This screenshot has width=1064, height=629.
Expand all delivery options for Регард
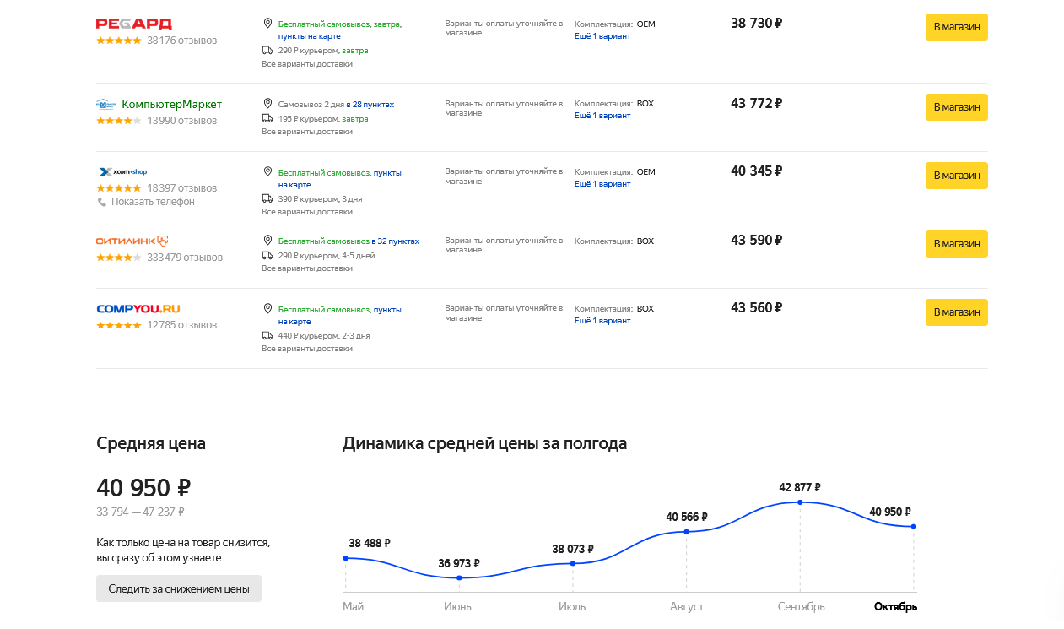306,64
